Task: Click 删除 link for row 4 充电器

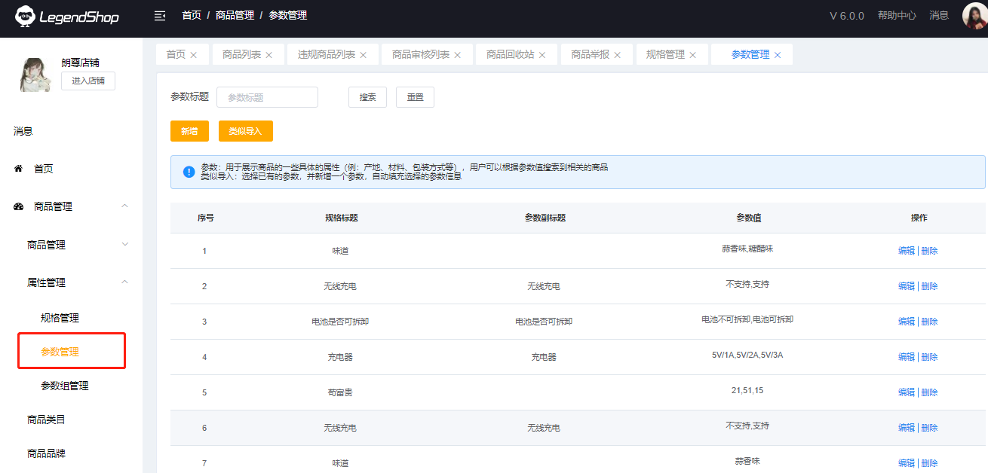Action: click(930, 357)
